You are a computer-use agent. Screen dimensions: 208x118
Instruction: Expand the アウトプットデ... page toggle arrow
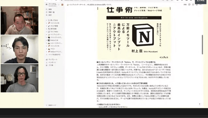tap(47, 37)
